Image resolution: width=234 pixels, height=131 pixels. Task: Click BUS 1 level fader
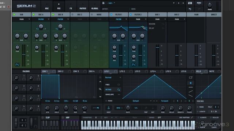click(x=158, y=48)
